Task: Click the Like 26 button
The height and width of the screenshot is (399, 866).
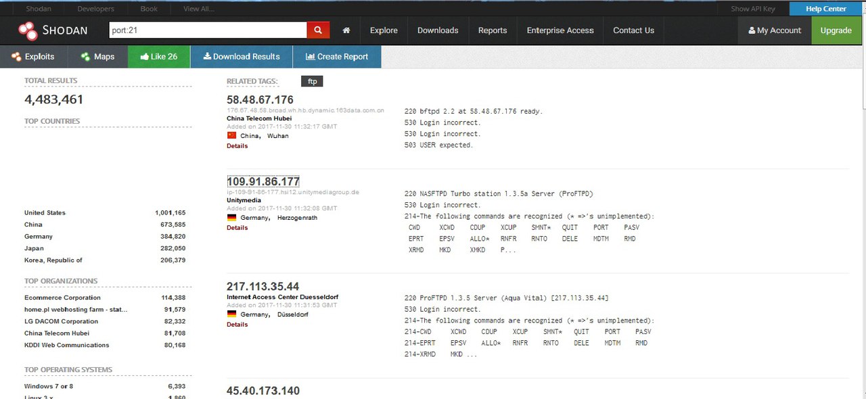Action: pos(159,57)
